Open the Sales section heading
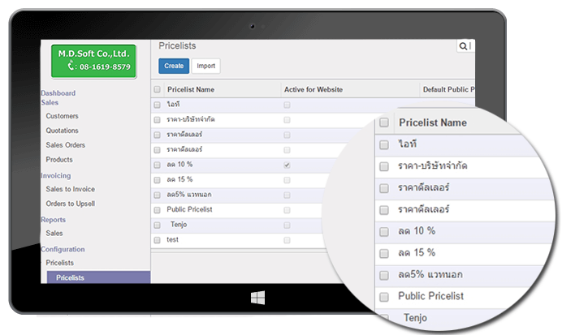This screenshot has width=562, height=335. pyautogui.click(x=50, y=103)
